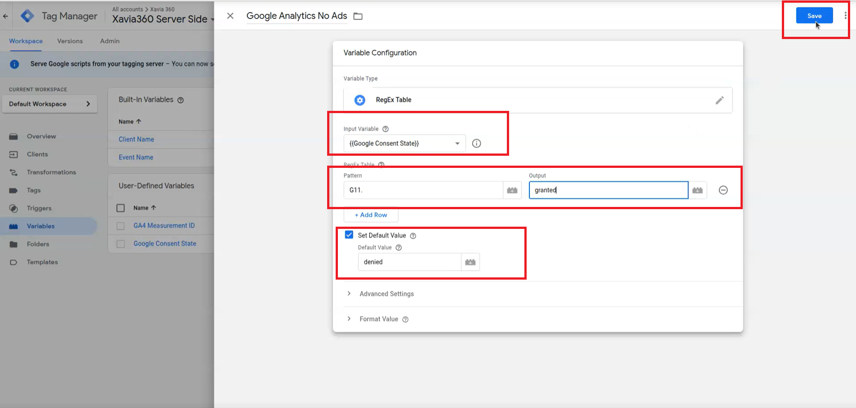This screenshot has height=408, width=856.
Task: Insert a variable into the Output field
Action: 697,190
